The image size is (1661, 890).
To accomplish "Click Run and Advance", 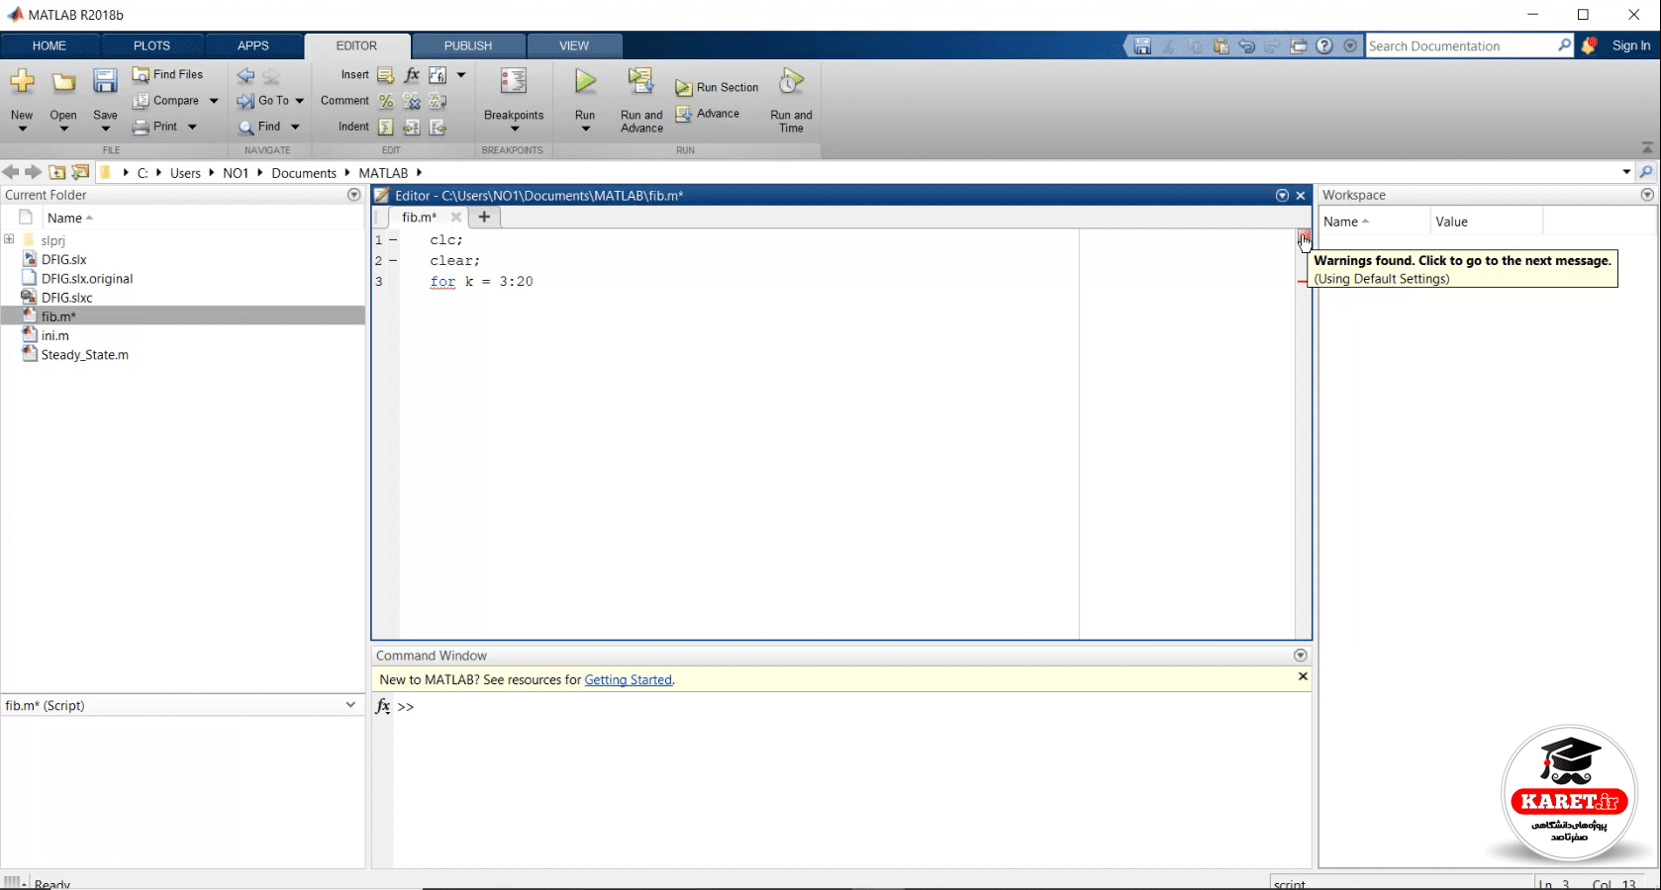I will point(641,100).
